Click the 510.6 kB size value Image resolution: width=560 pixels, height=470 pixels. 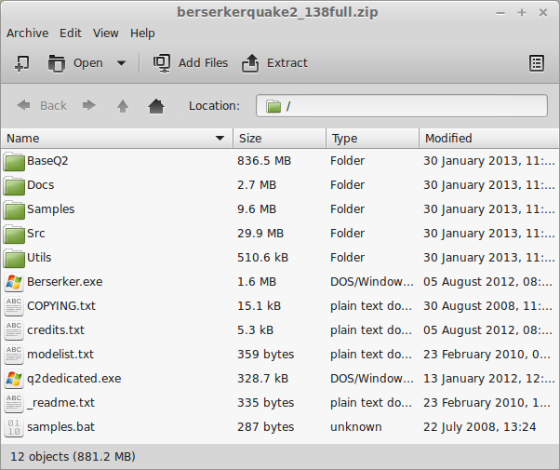pyautogui.click(x=263, y=258)
